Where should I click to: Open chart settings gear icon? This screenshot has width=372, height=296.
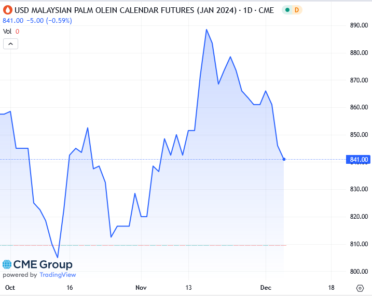360,288
